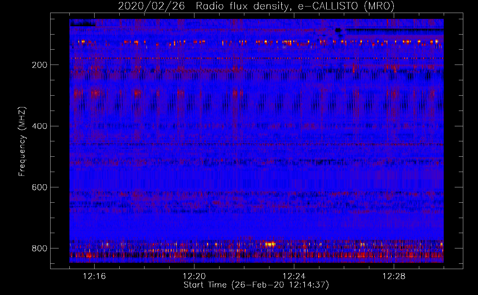Image resolution: width=478 pixels, height=295 pixels.
Task: Click the 800 frequency tick label
Action: coord(39,249)
